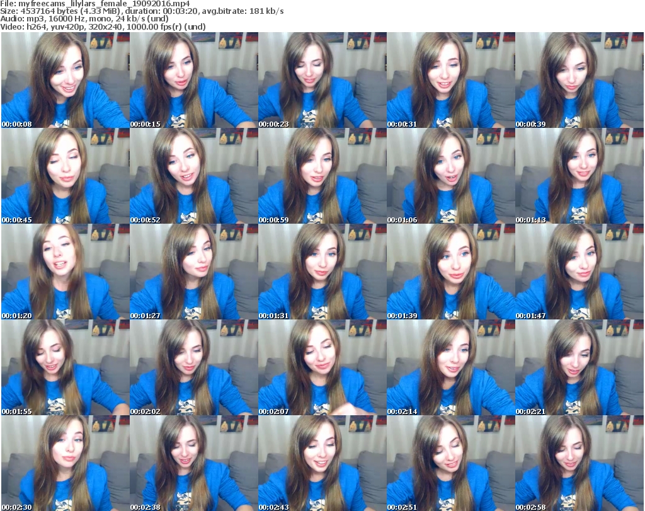Choose the snapshot labeled 00:01:55
645x511 pixels.
coord(66,367)
